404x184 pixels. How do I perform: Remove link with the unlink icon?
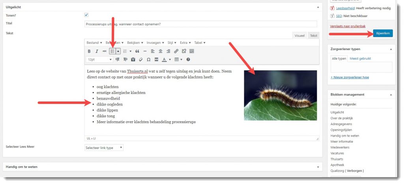[184, 51]
